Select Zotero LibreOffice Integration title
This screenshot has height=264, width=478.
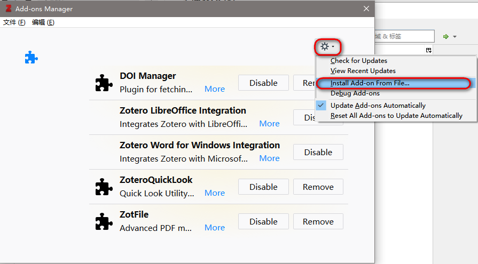click(183, 110)
